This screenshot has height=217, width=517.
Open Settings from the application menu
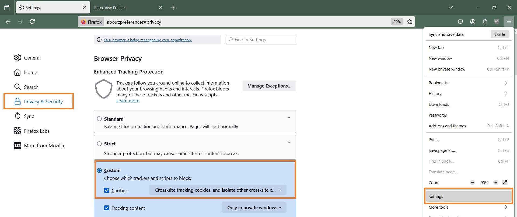pos(469,196)
